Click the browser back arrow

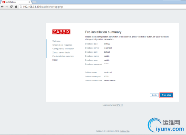click(x=2, y=7)
